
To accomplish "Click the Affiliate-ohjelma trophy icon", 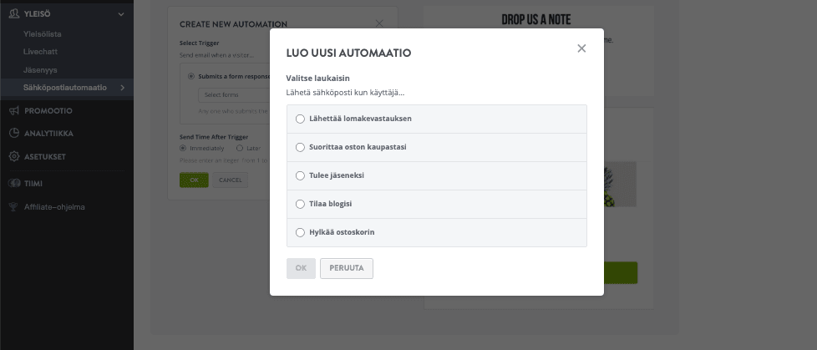I will click(x=14, y=206).
